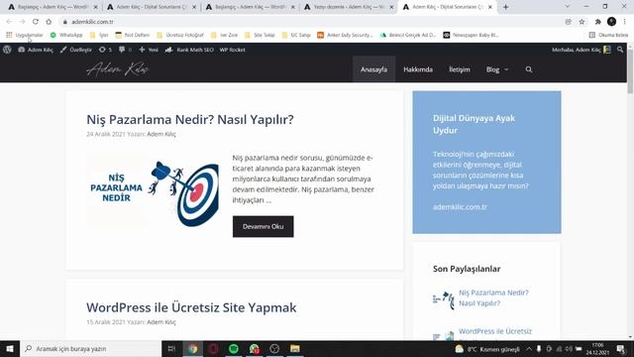Open Newspaper Baby Bl... bookmark

click(472, 36)
